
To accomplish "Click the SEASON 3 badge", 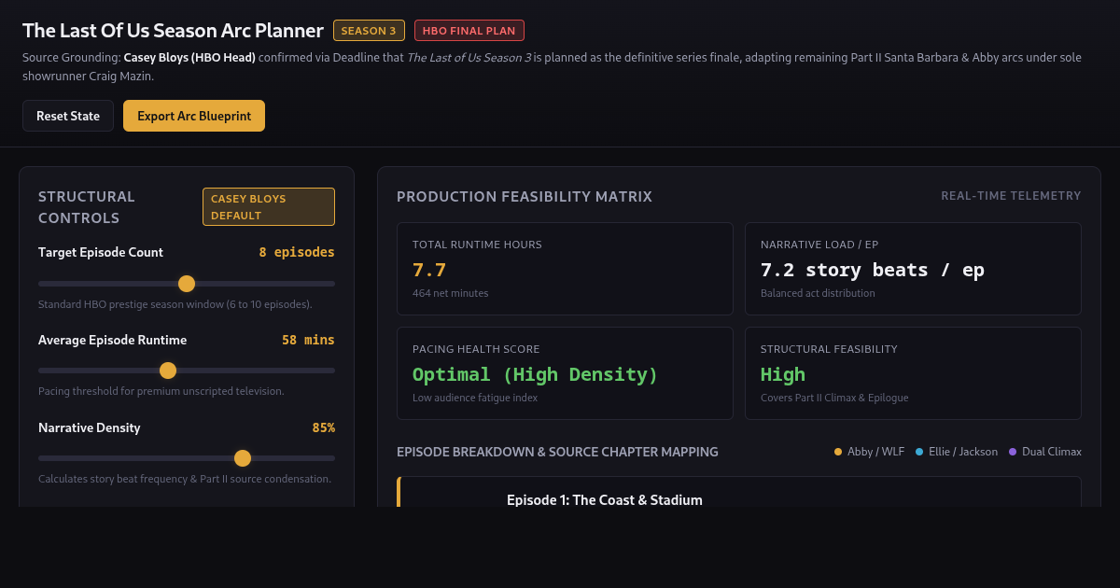I will click(x=369, y=31).
